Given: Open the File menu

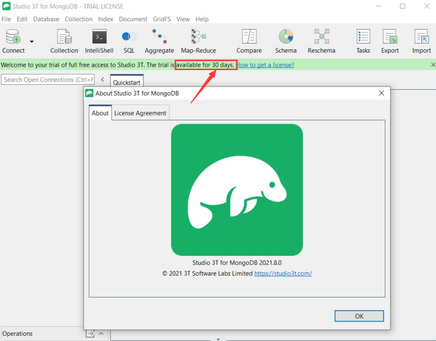Looking at the screenshot, I should click(x=6, y=19).
